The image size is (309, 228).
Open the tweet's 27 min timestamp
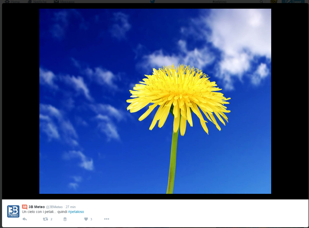click(x=70, y=207)
